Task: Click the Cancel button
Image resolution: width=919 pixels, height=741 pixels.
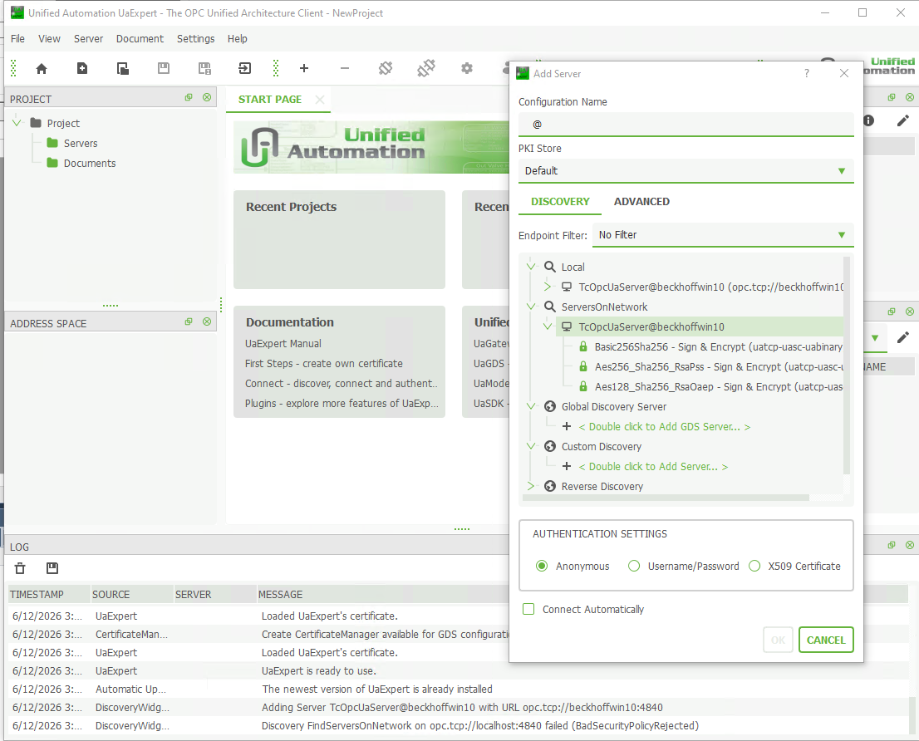Action: 826,640
